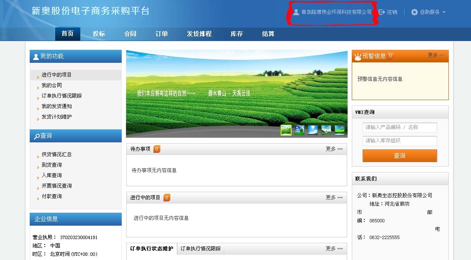The width and height of the screenshot is (471, 260).
Task: Click the 自助服务 gear icon
Action: click(414, 12)
